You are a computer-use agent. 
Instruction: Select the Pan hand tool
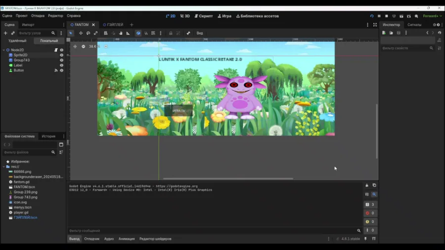121,33
